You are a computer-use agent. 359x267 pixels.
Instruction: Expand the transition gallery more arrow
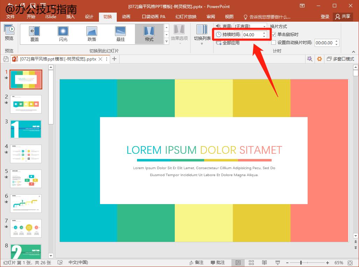[x=166, y=41]
